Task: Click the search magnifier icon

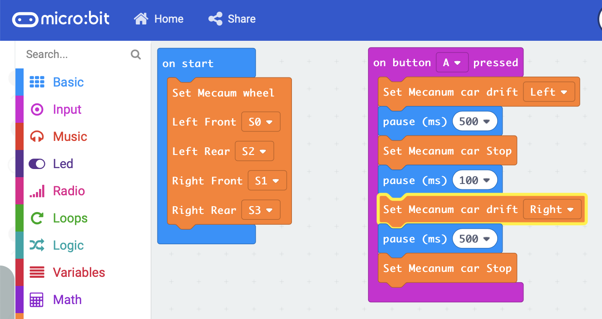Action: (135, 54)
